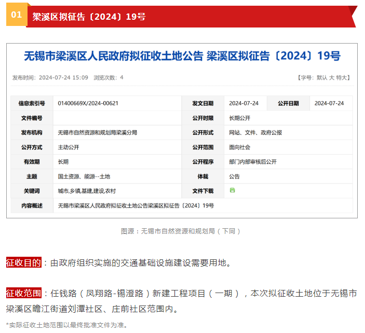This screenshot has height=333, width=365.
Task: Click the 公开形式 label
Action: pyautogui.click(x=203, y=133)
